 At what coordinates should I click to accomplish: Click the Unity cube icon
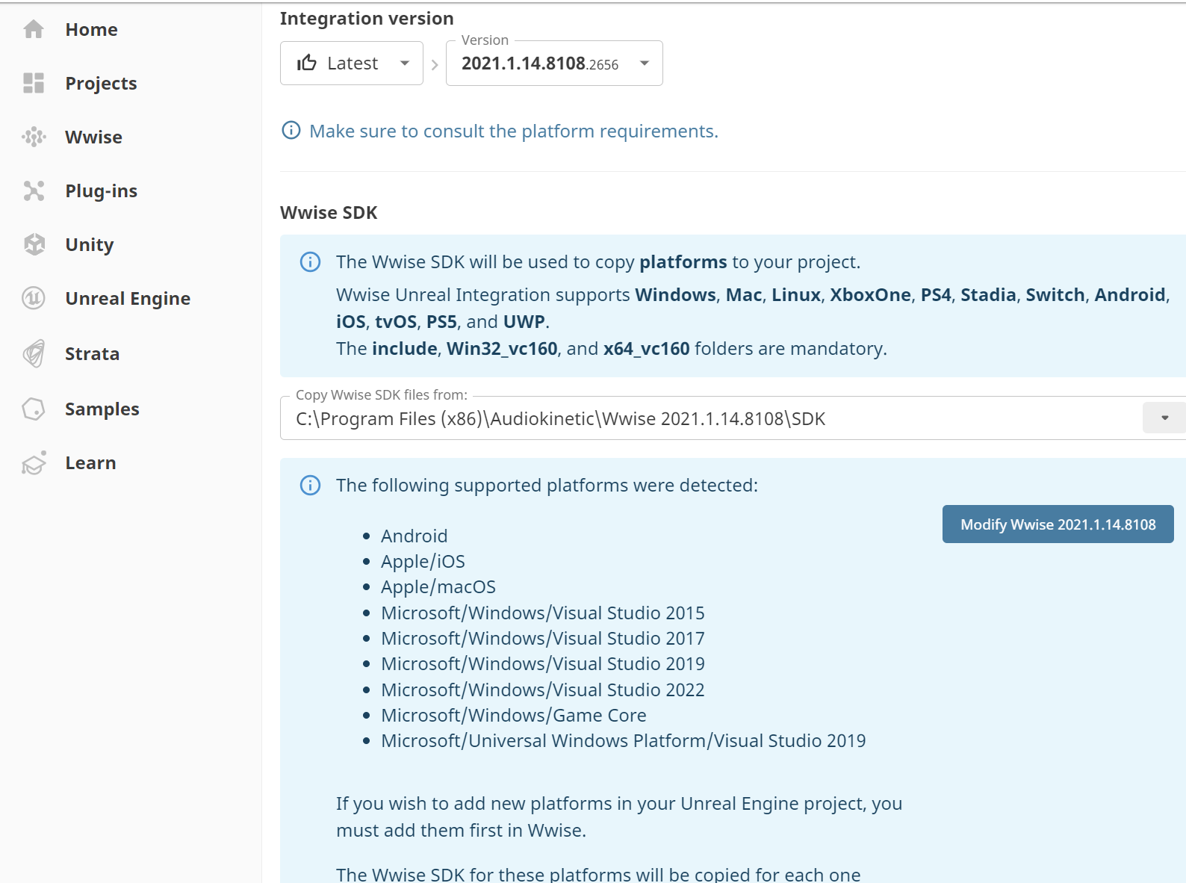pos(34,244)
